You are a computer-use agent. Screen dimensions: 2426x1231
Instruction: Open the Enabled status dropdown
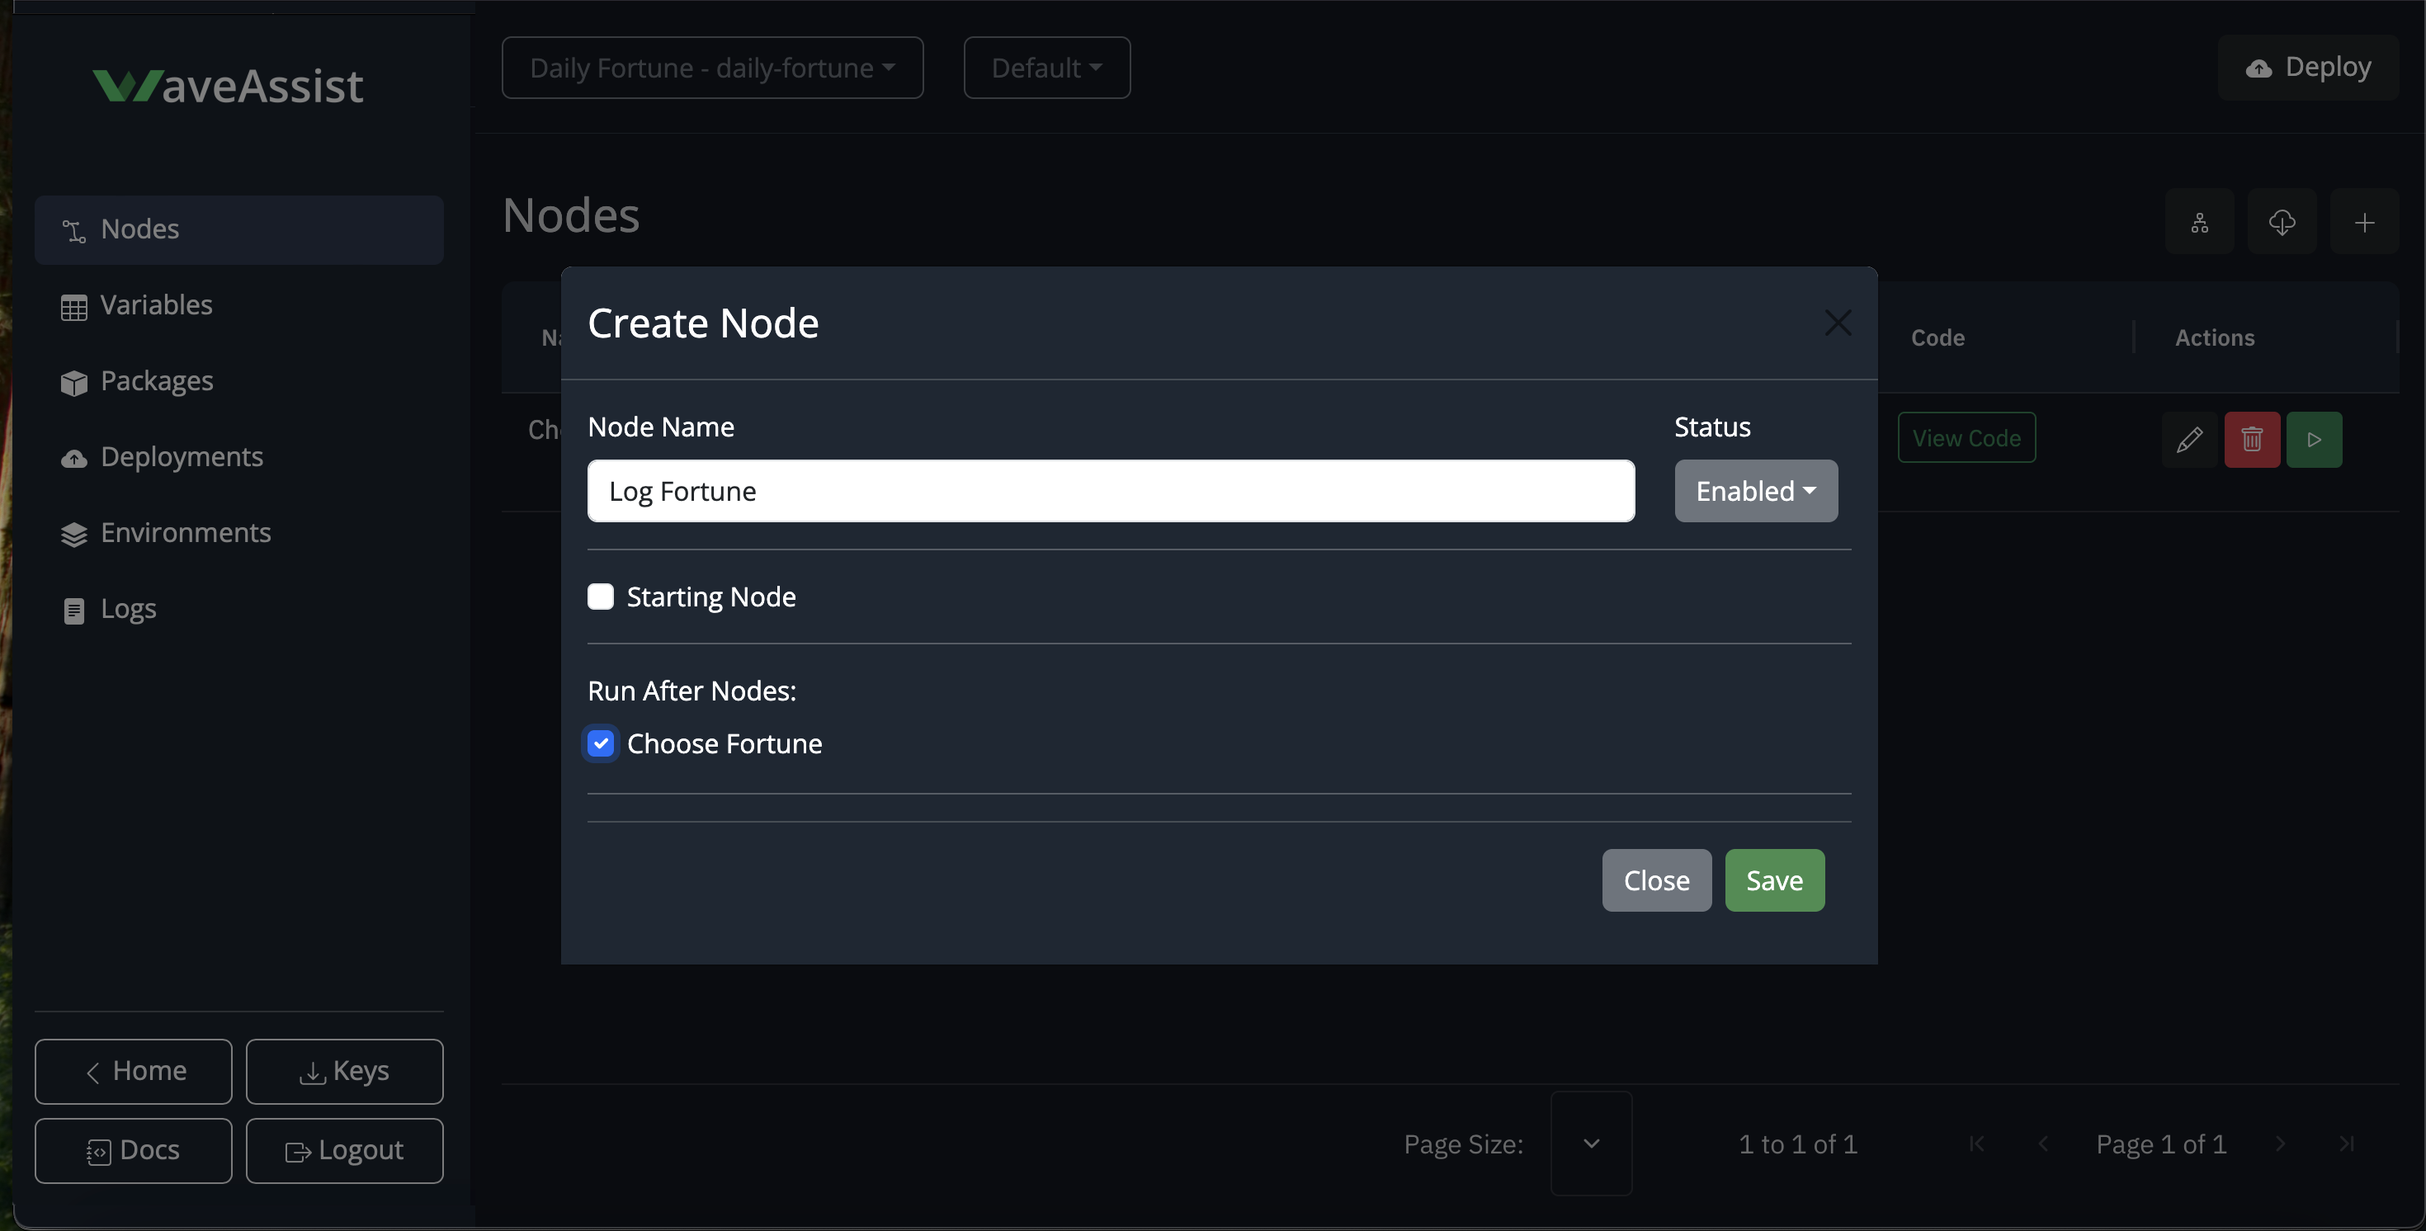(x=1755, y=491)
